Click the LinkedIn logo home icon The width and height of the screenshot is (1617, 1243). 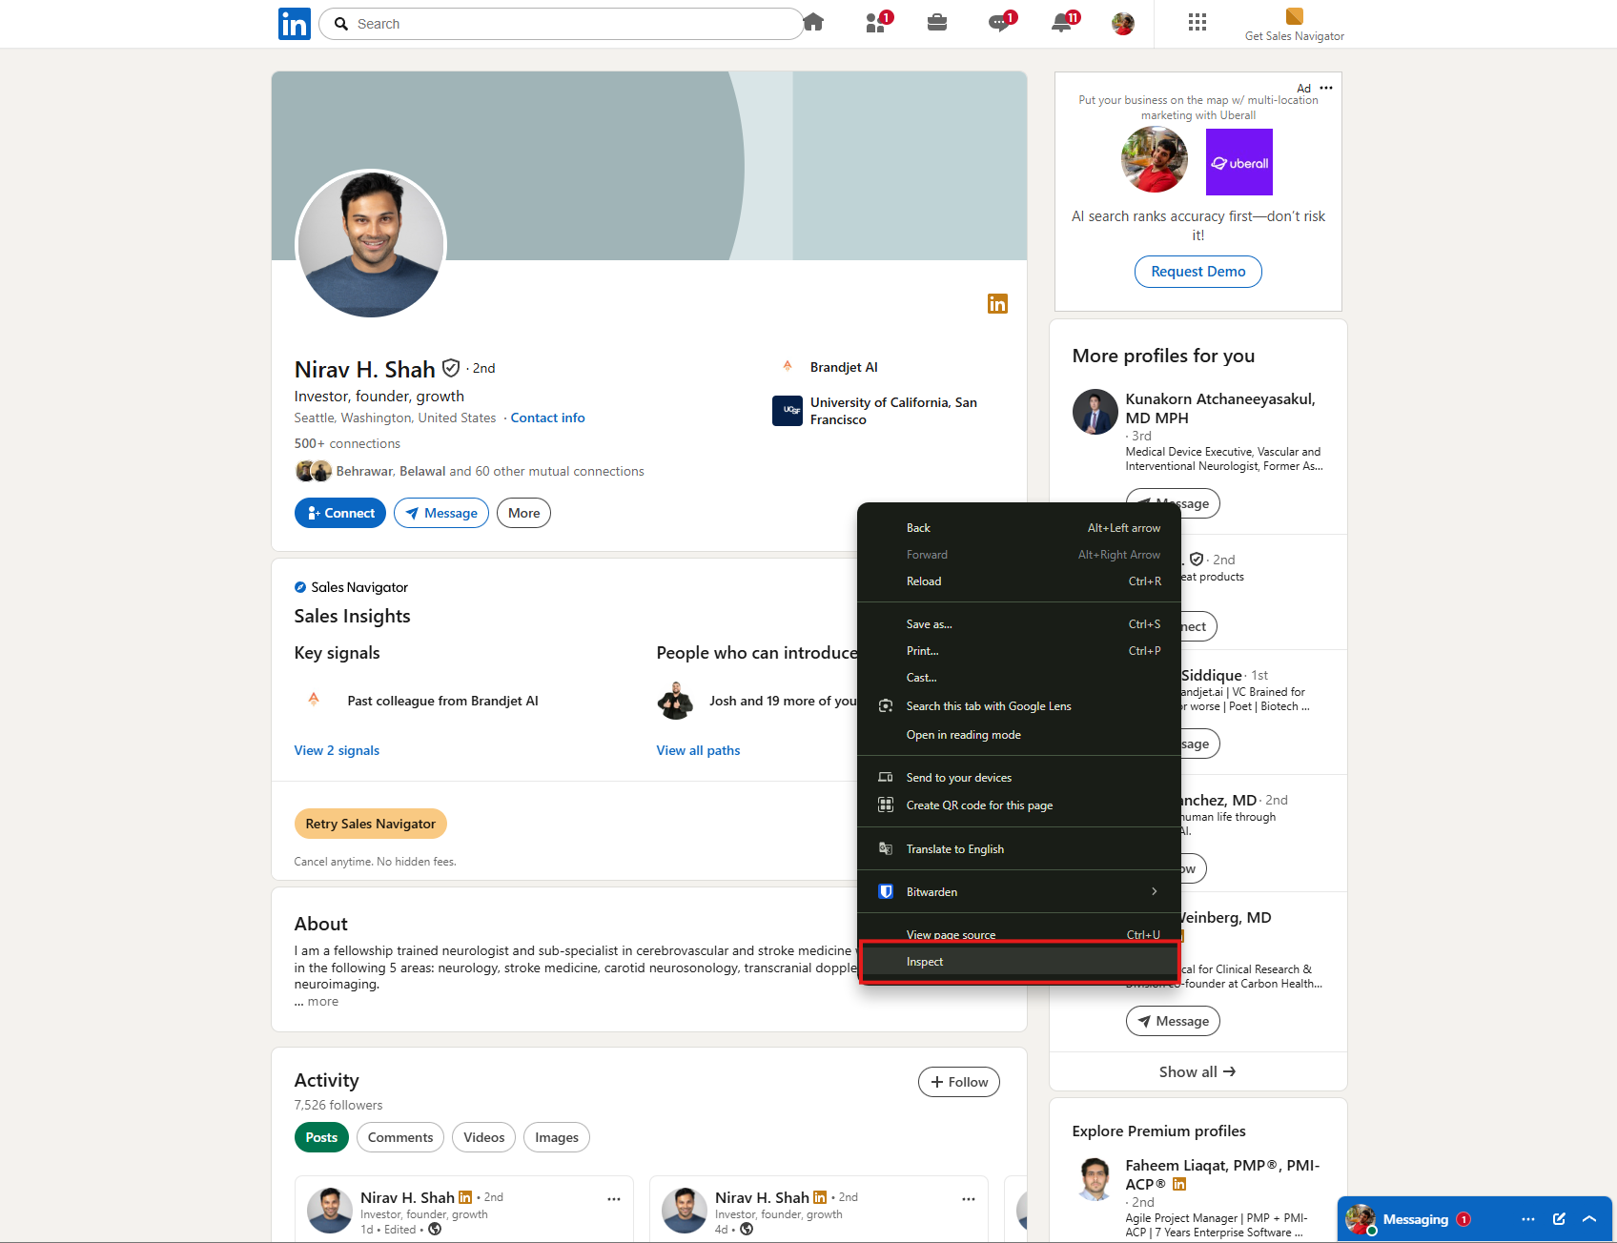point(295,24)
